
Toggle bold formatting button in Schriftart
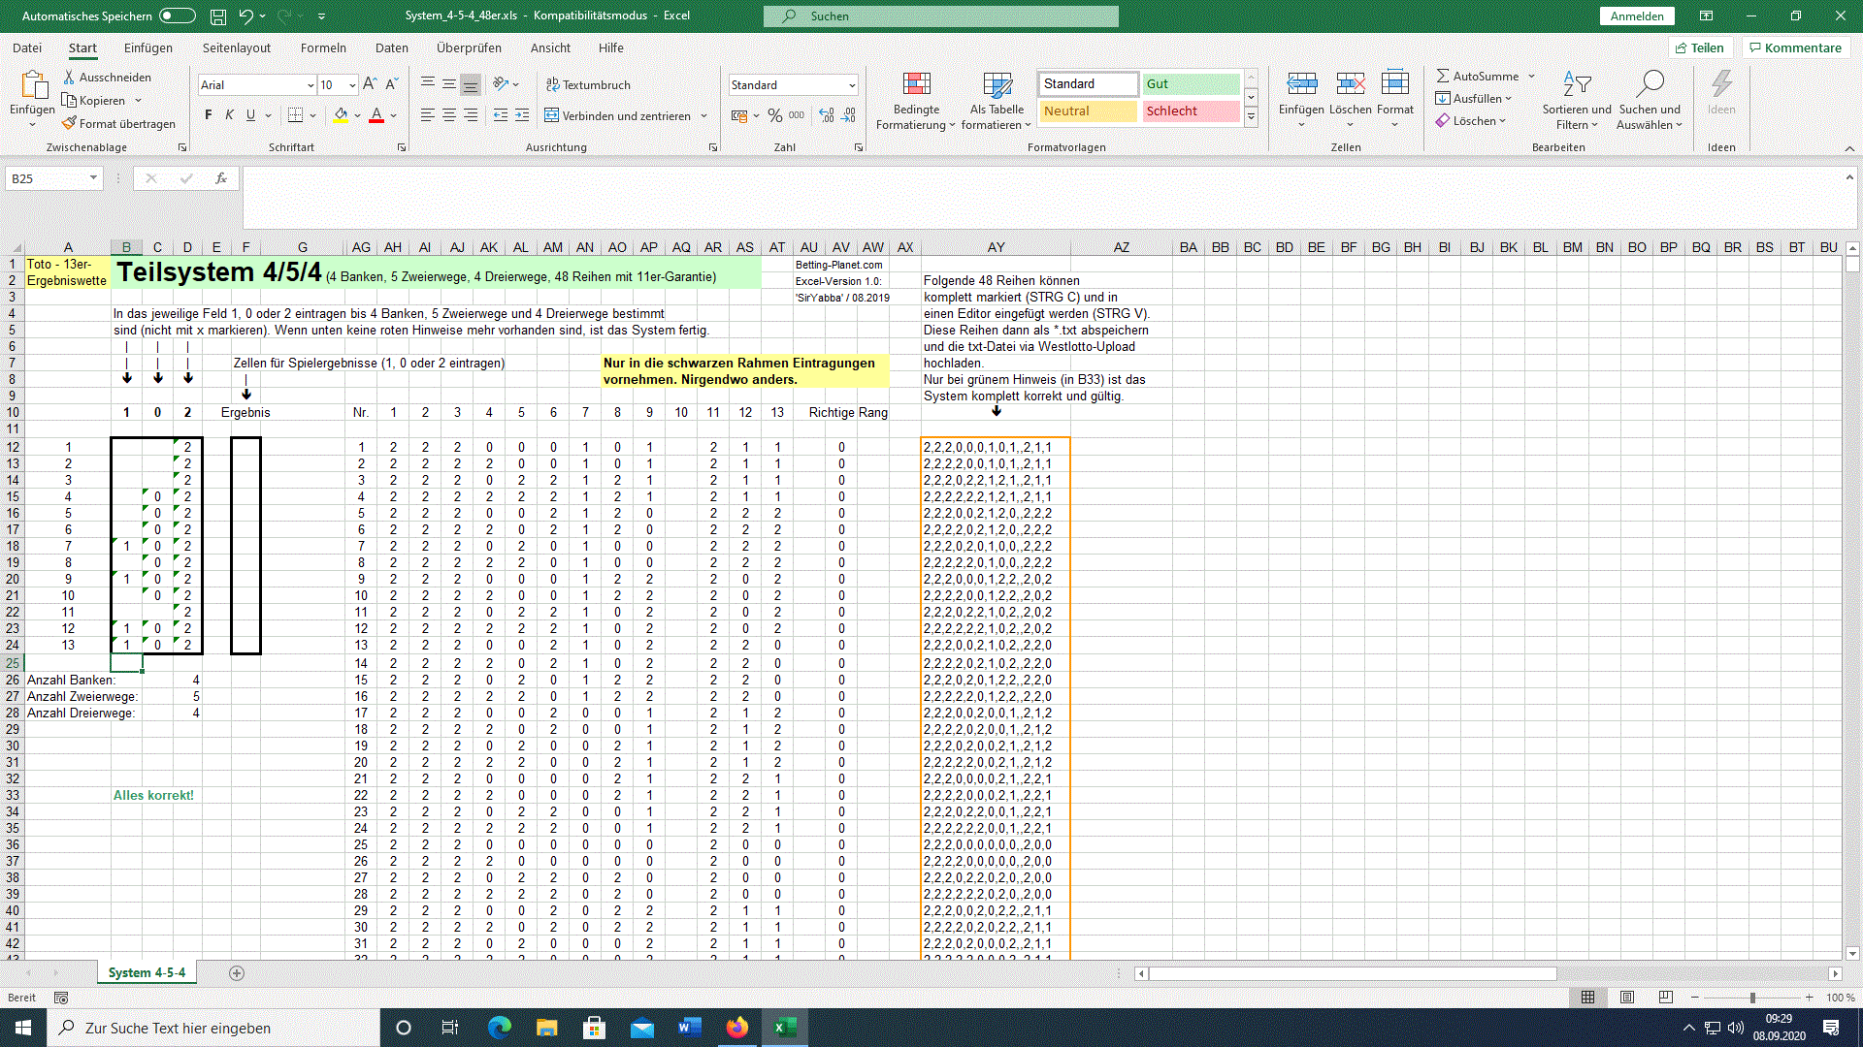coord(209,115)
